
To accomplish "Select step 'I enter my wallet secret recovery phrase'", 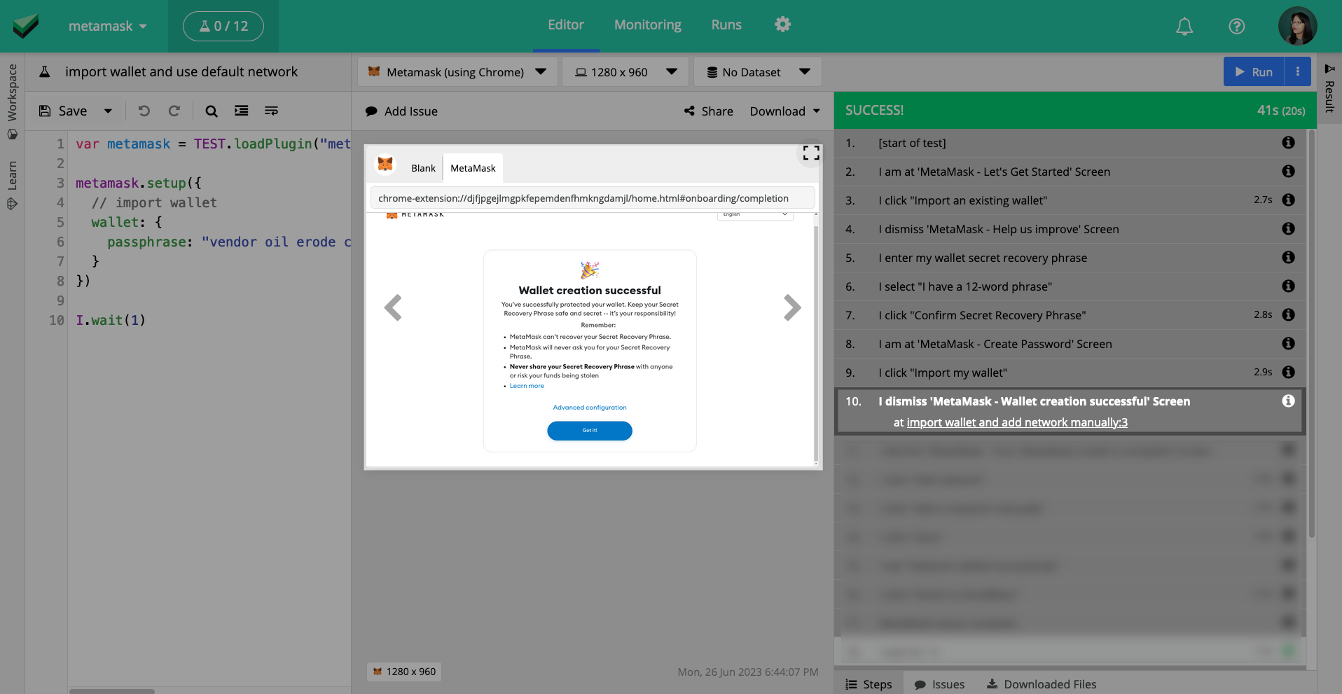I will [x=1070, y=258].
